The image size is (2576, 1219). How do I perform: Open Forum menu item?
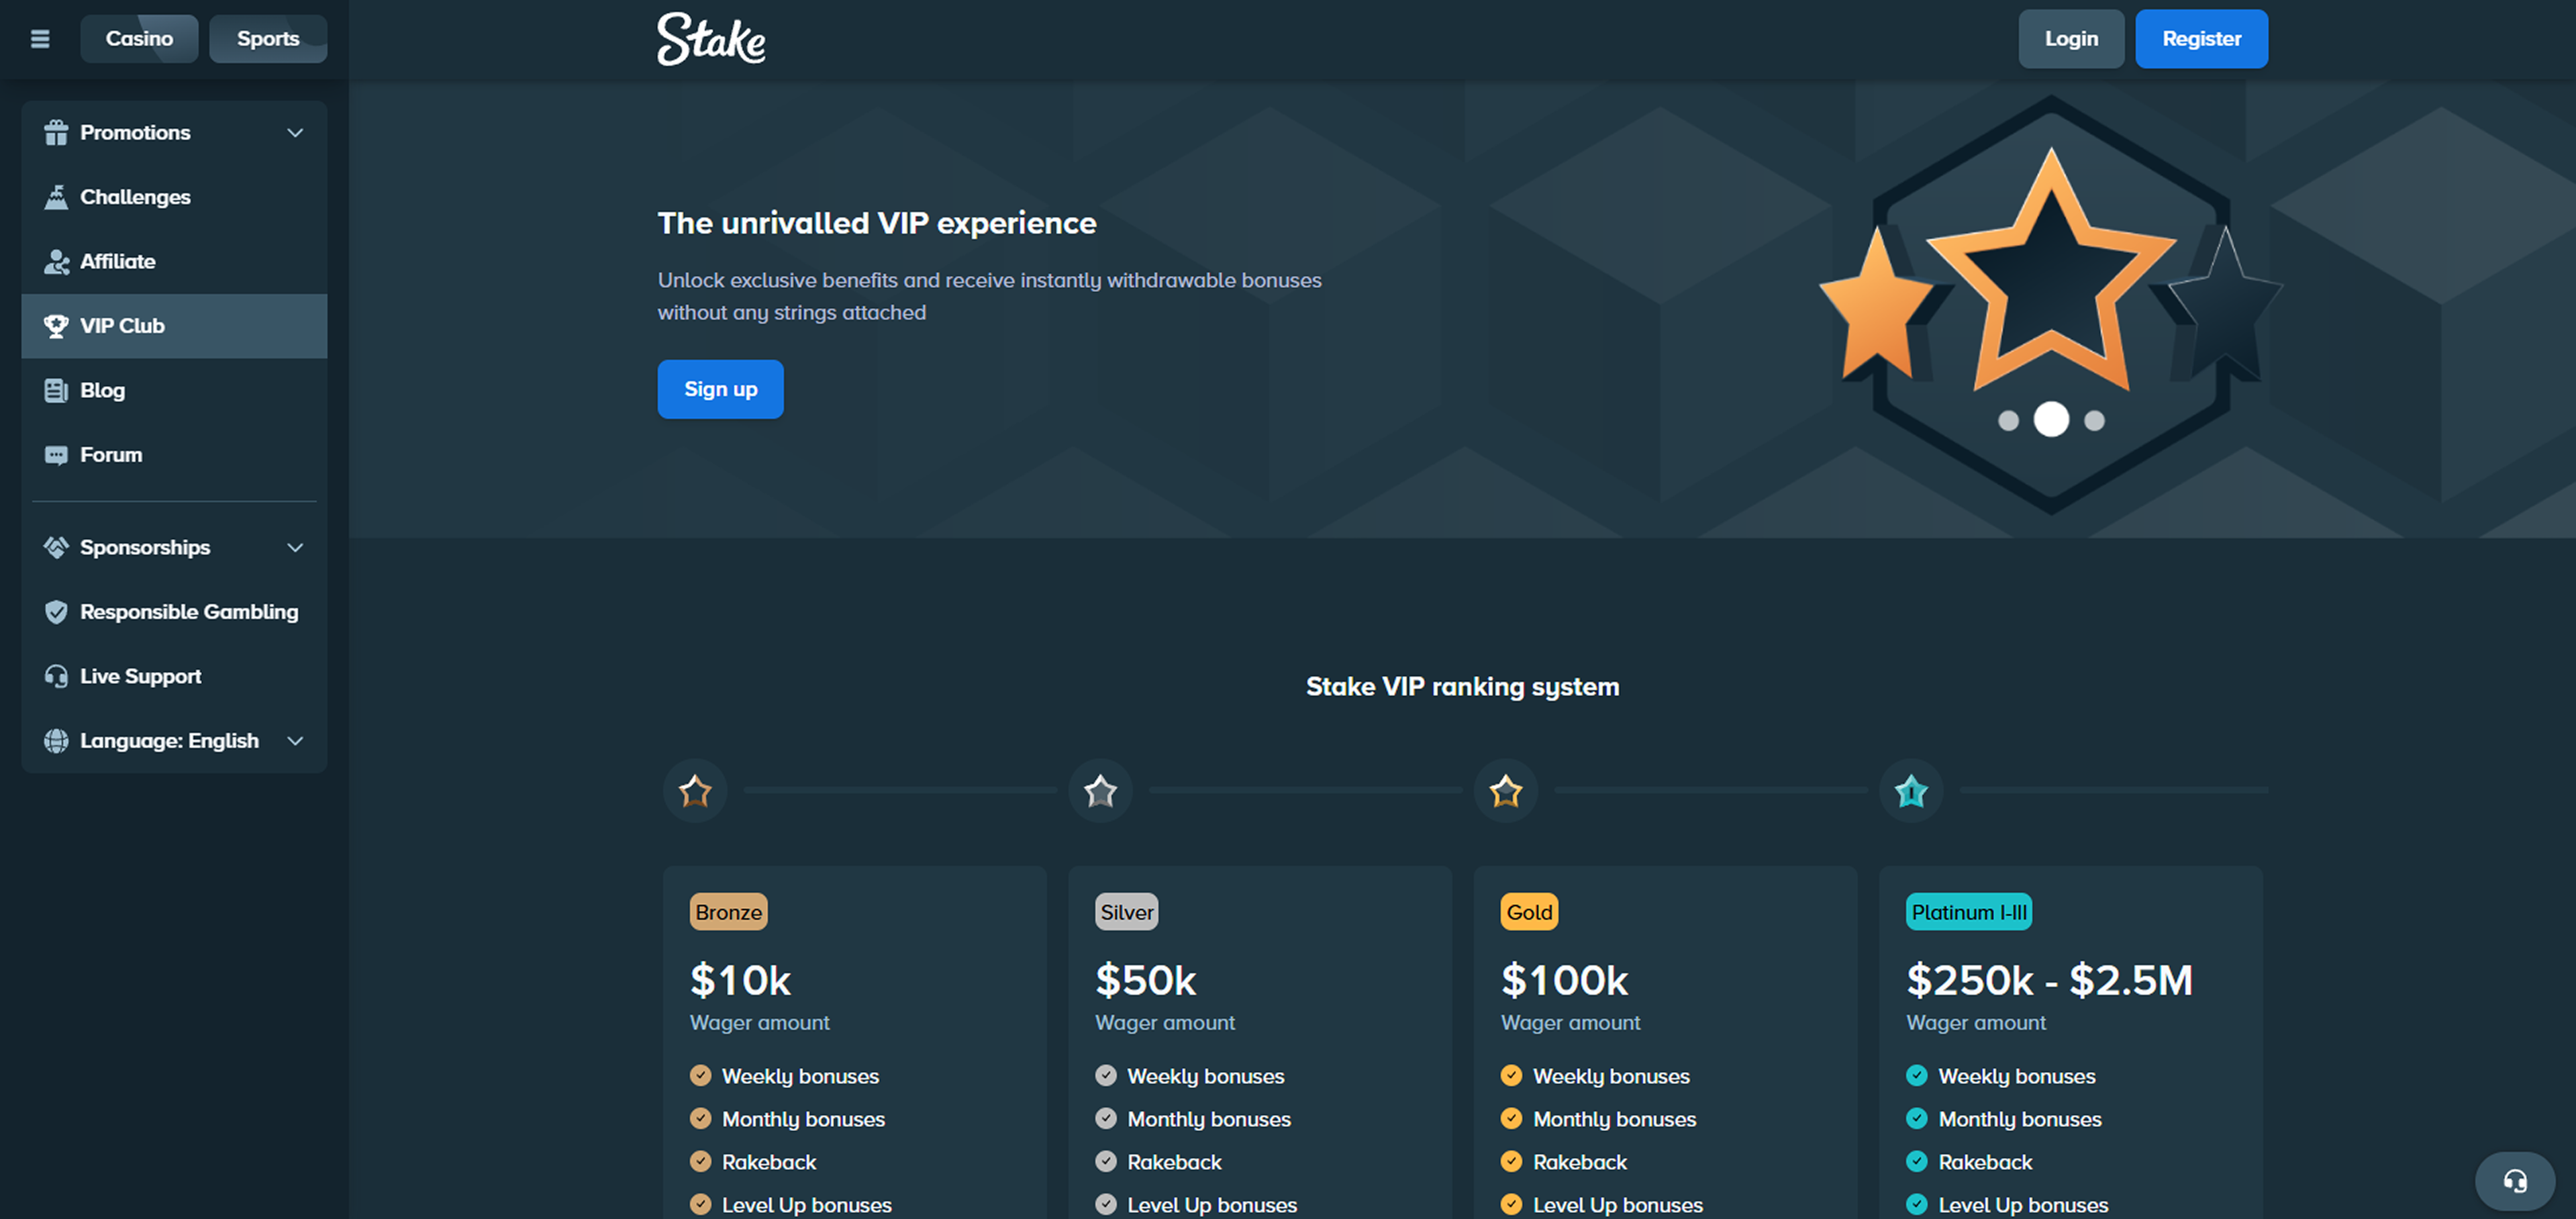pos(174,455)
